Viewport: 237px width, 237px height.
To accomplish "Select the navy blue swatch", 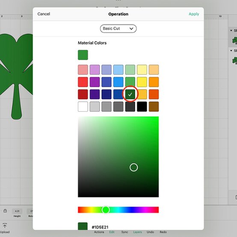I will pyautogui.click(x=107, y=94).
